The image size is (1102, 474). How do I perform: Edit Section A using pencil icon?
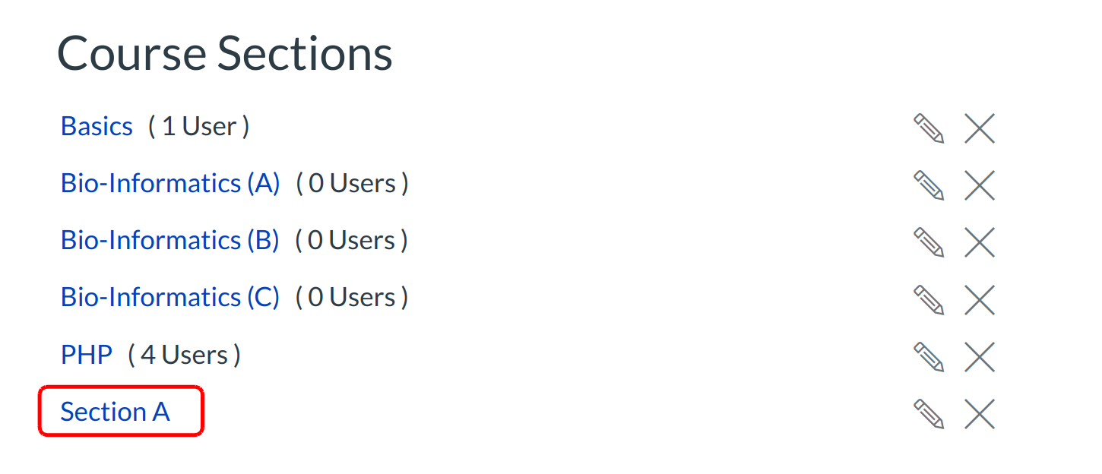928,413
